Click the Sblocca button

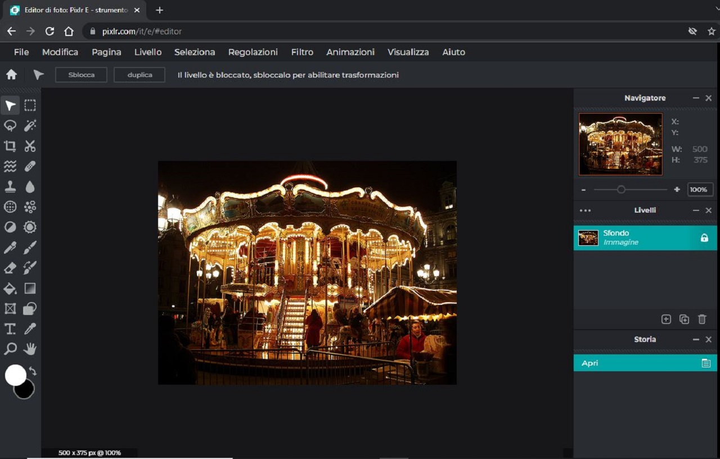[81, 75]
